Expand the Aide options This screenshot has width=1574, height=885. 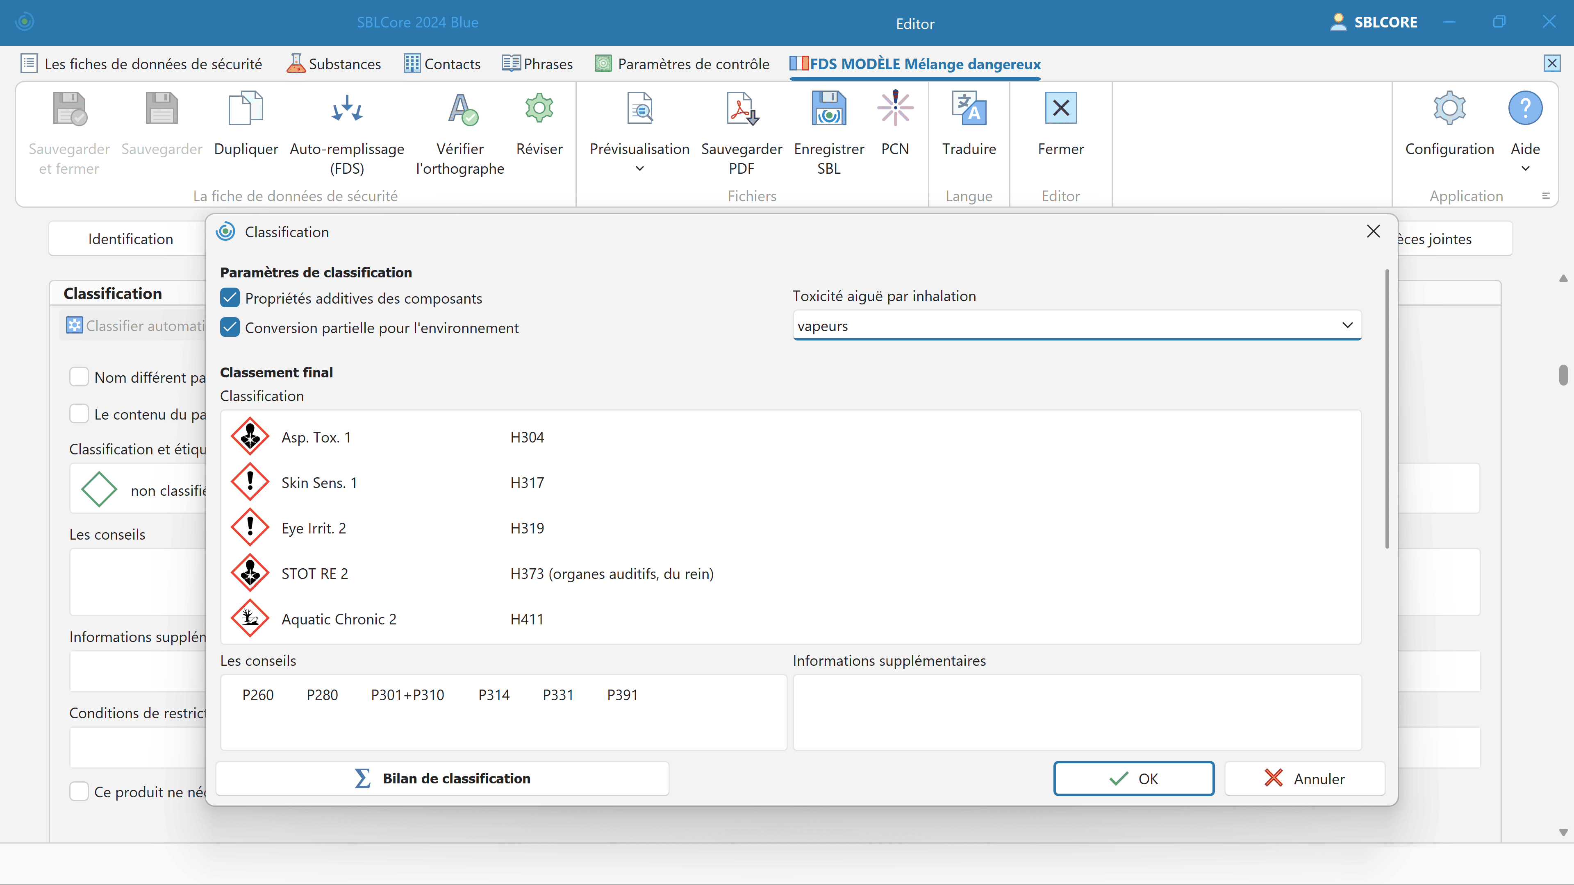[x=1524, y=168]
